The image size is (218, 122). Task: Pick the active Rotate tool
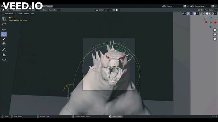click(4, 34)
